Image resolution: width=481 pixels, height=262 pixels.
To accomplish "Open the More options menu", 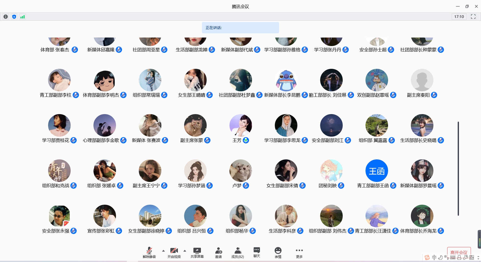I will [x=299, y=252].
